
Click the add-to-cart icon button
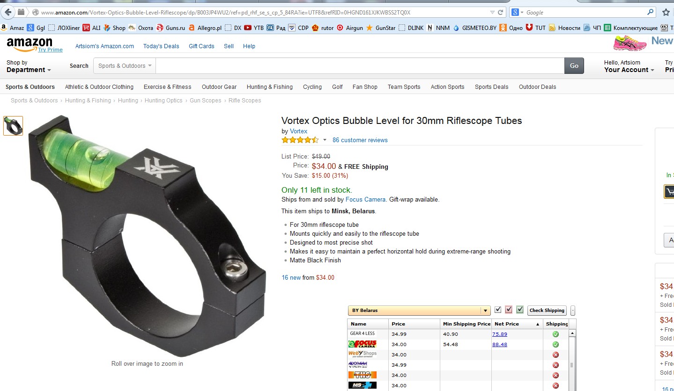(x=669, y=191)
